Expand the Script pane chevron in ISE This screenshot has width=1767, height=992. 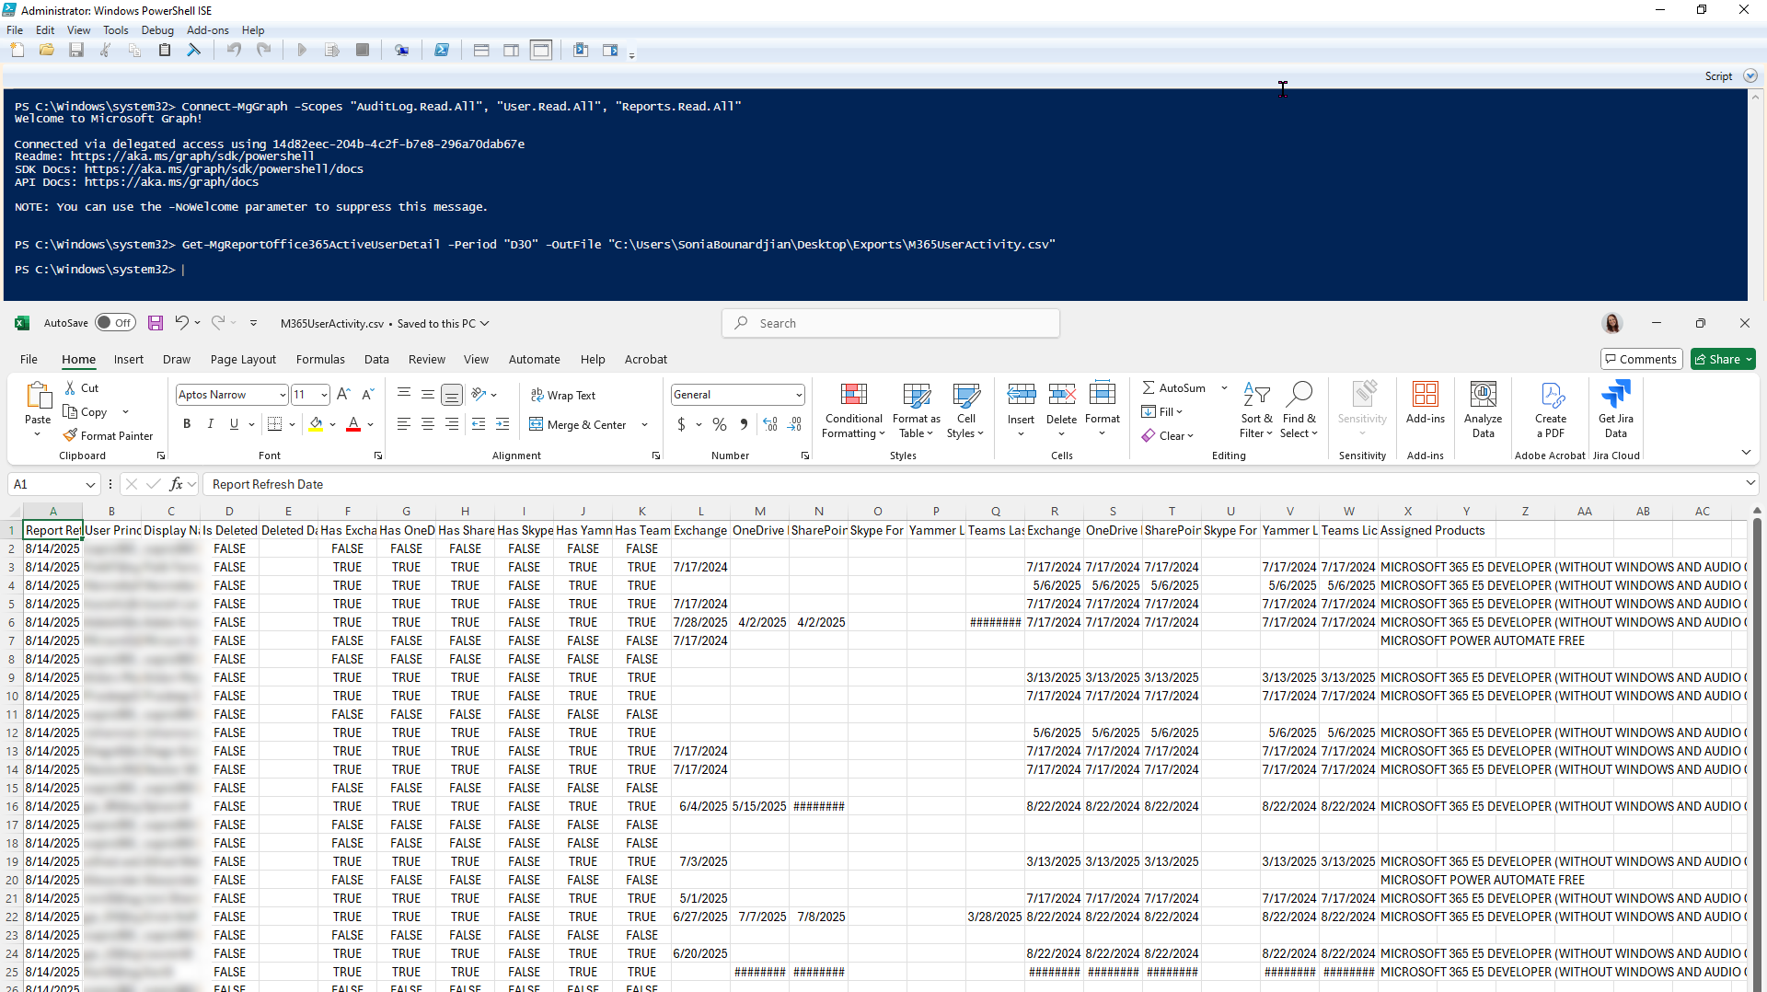tap(1750, 76)
